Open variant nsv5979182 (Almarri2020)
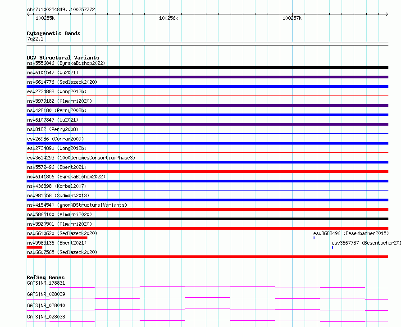This screenshot has width=401, height=327. click(x=59, y=101)
